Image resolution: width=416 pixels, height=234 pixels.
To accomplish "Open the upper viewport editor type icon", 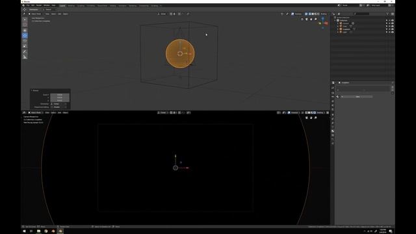I will click(24, 14).
